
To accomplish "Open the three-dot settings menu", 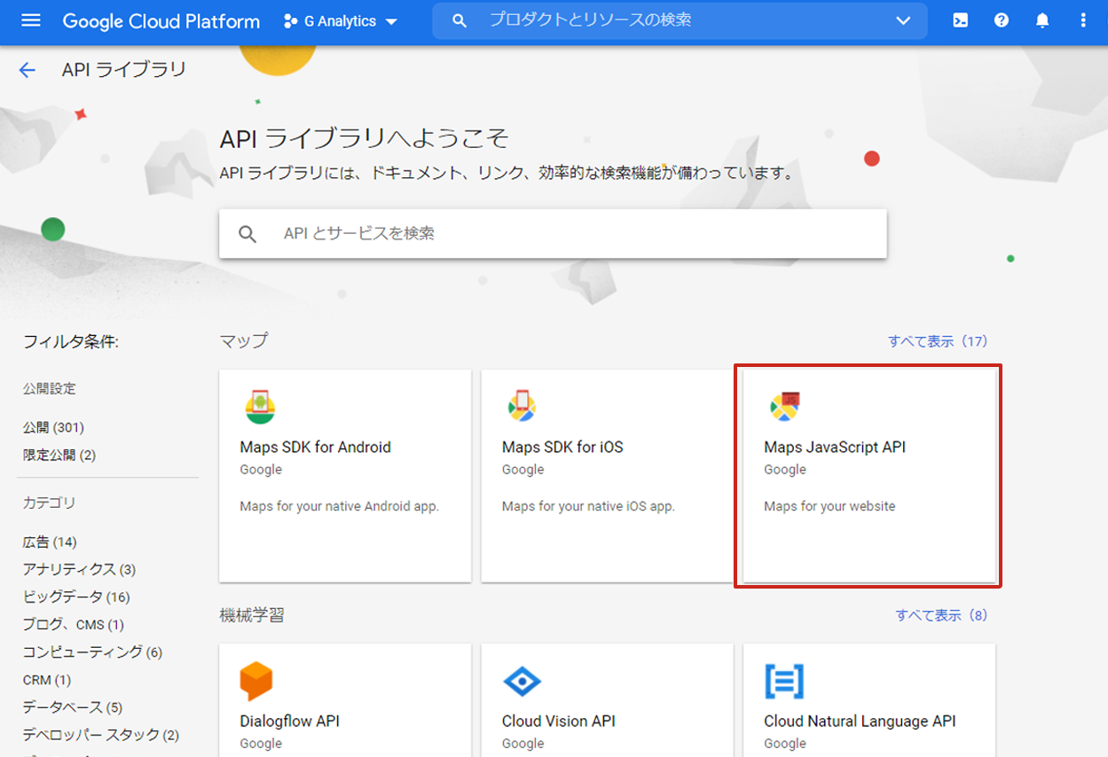I will (1082, 20).
